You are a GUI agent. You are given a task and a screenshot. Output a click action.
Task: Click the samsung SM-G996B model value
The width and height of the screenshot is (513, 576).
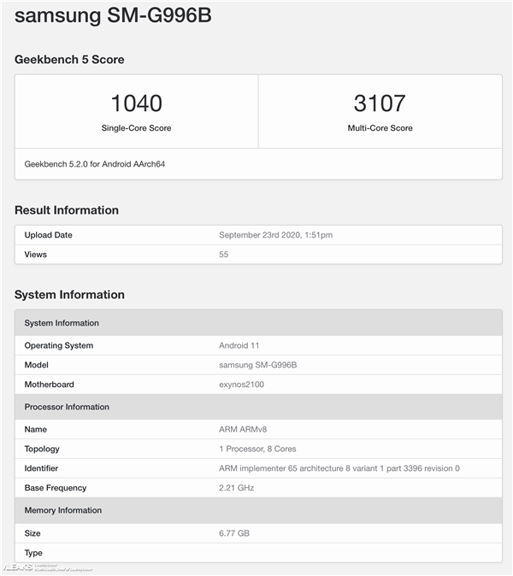click(x=257, y=365)
